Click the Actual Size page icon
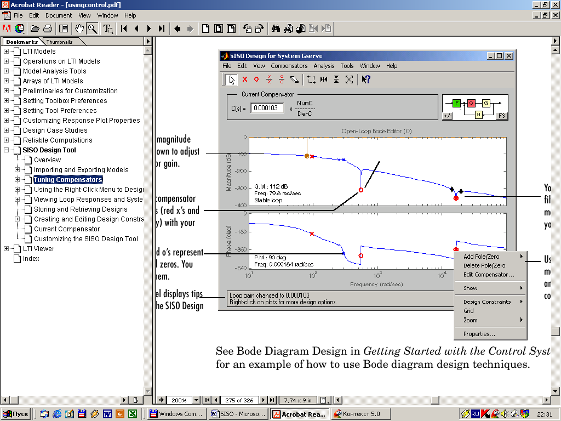This screenshot has height=421, width=561. pyautogui.click(x=206, y=29)
